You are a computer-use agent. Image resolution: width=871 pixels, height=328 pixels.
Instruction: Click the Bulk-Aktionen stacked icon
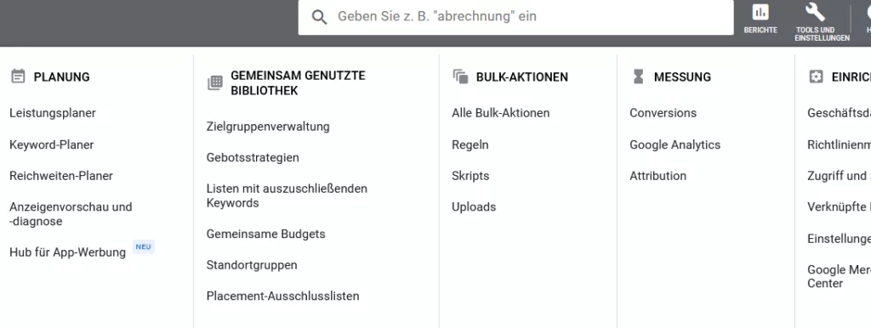pyautogui.click(x=460, y=76)
